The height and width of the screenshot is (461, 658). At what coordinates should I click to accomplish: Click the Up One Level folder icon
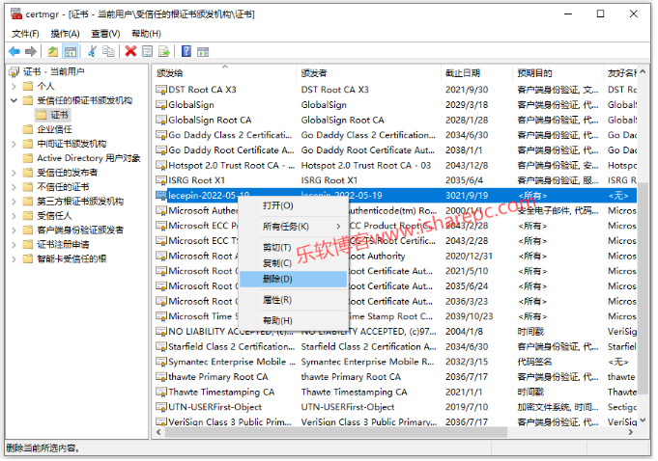(x=53, y=51)
